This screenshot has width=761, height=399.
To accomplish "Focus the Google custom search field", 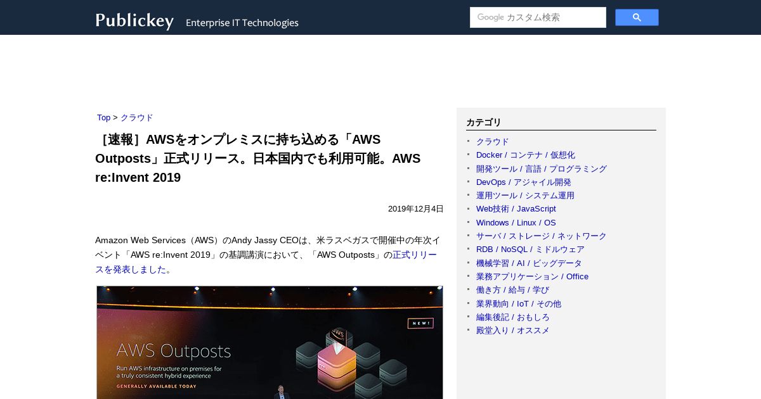I will pyautogui.click(x=538, y=18).
